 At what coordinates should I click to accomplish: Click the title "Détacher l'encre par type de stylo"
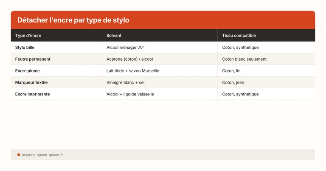[73, 20]
